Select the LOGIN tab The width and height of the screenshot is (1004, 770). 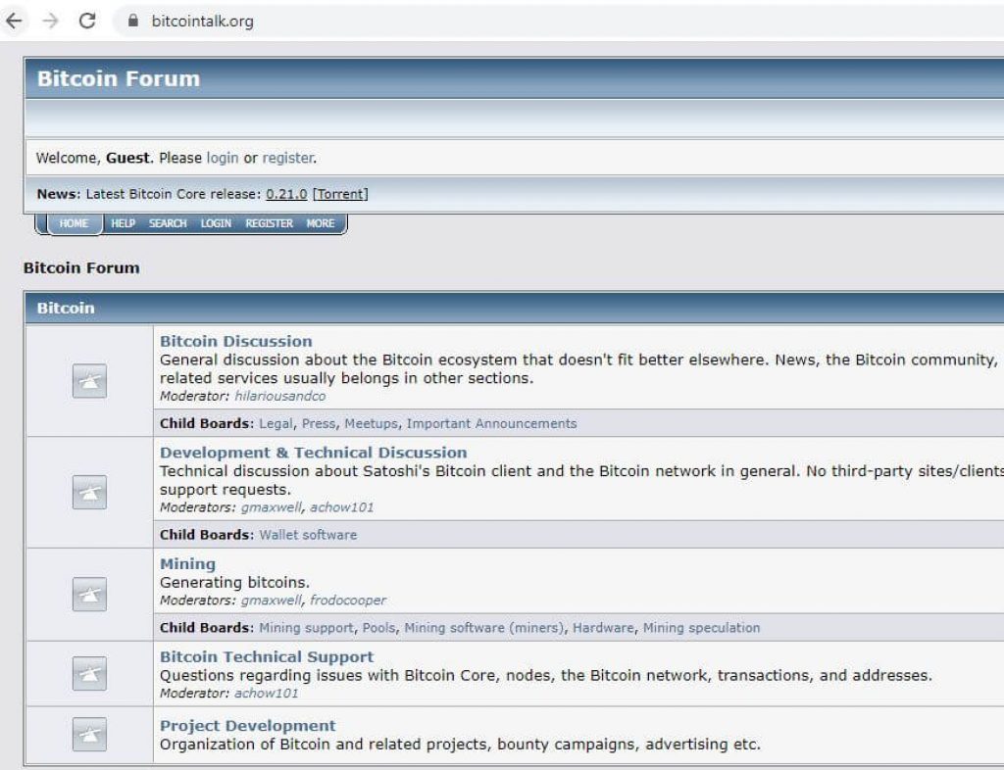215,223
